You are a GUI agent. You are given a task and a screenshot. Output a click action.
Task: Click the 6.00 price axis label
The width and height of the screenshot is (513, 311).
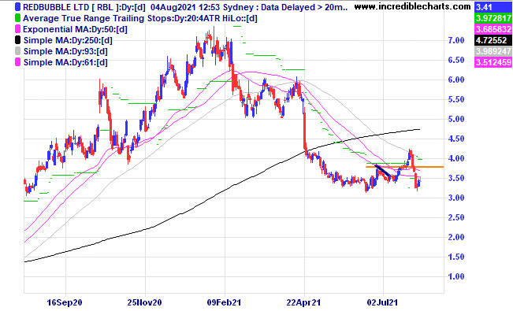456,80
